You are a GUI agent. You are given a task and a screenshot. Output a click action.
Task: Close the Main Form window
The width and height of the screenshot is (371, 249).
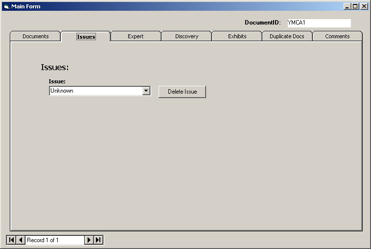(x=364, y=6)
